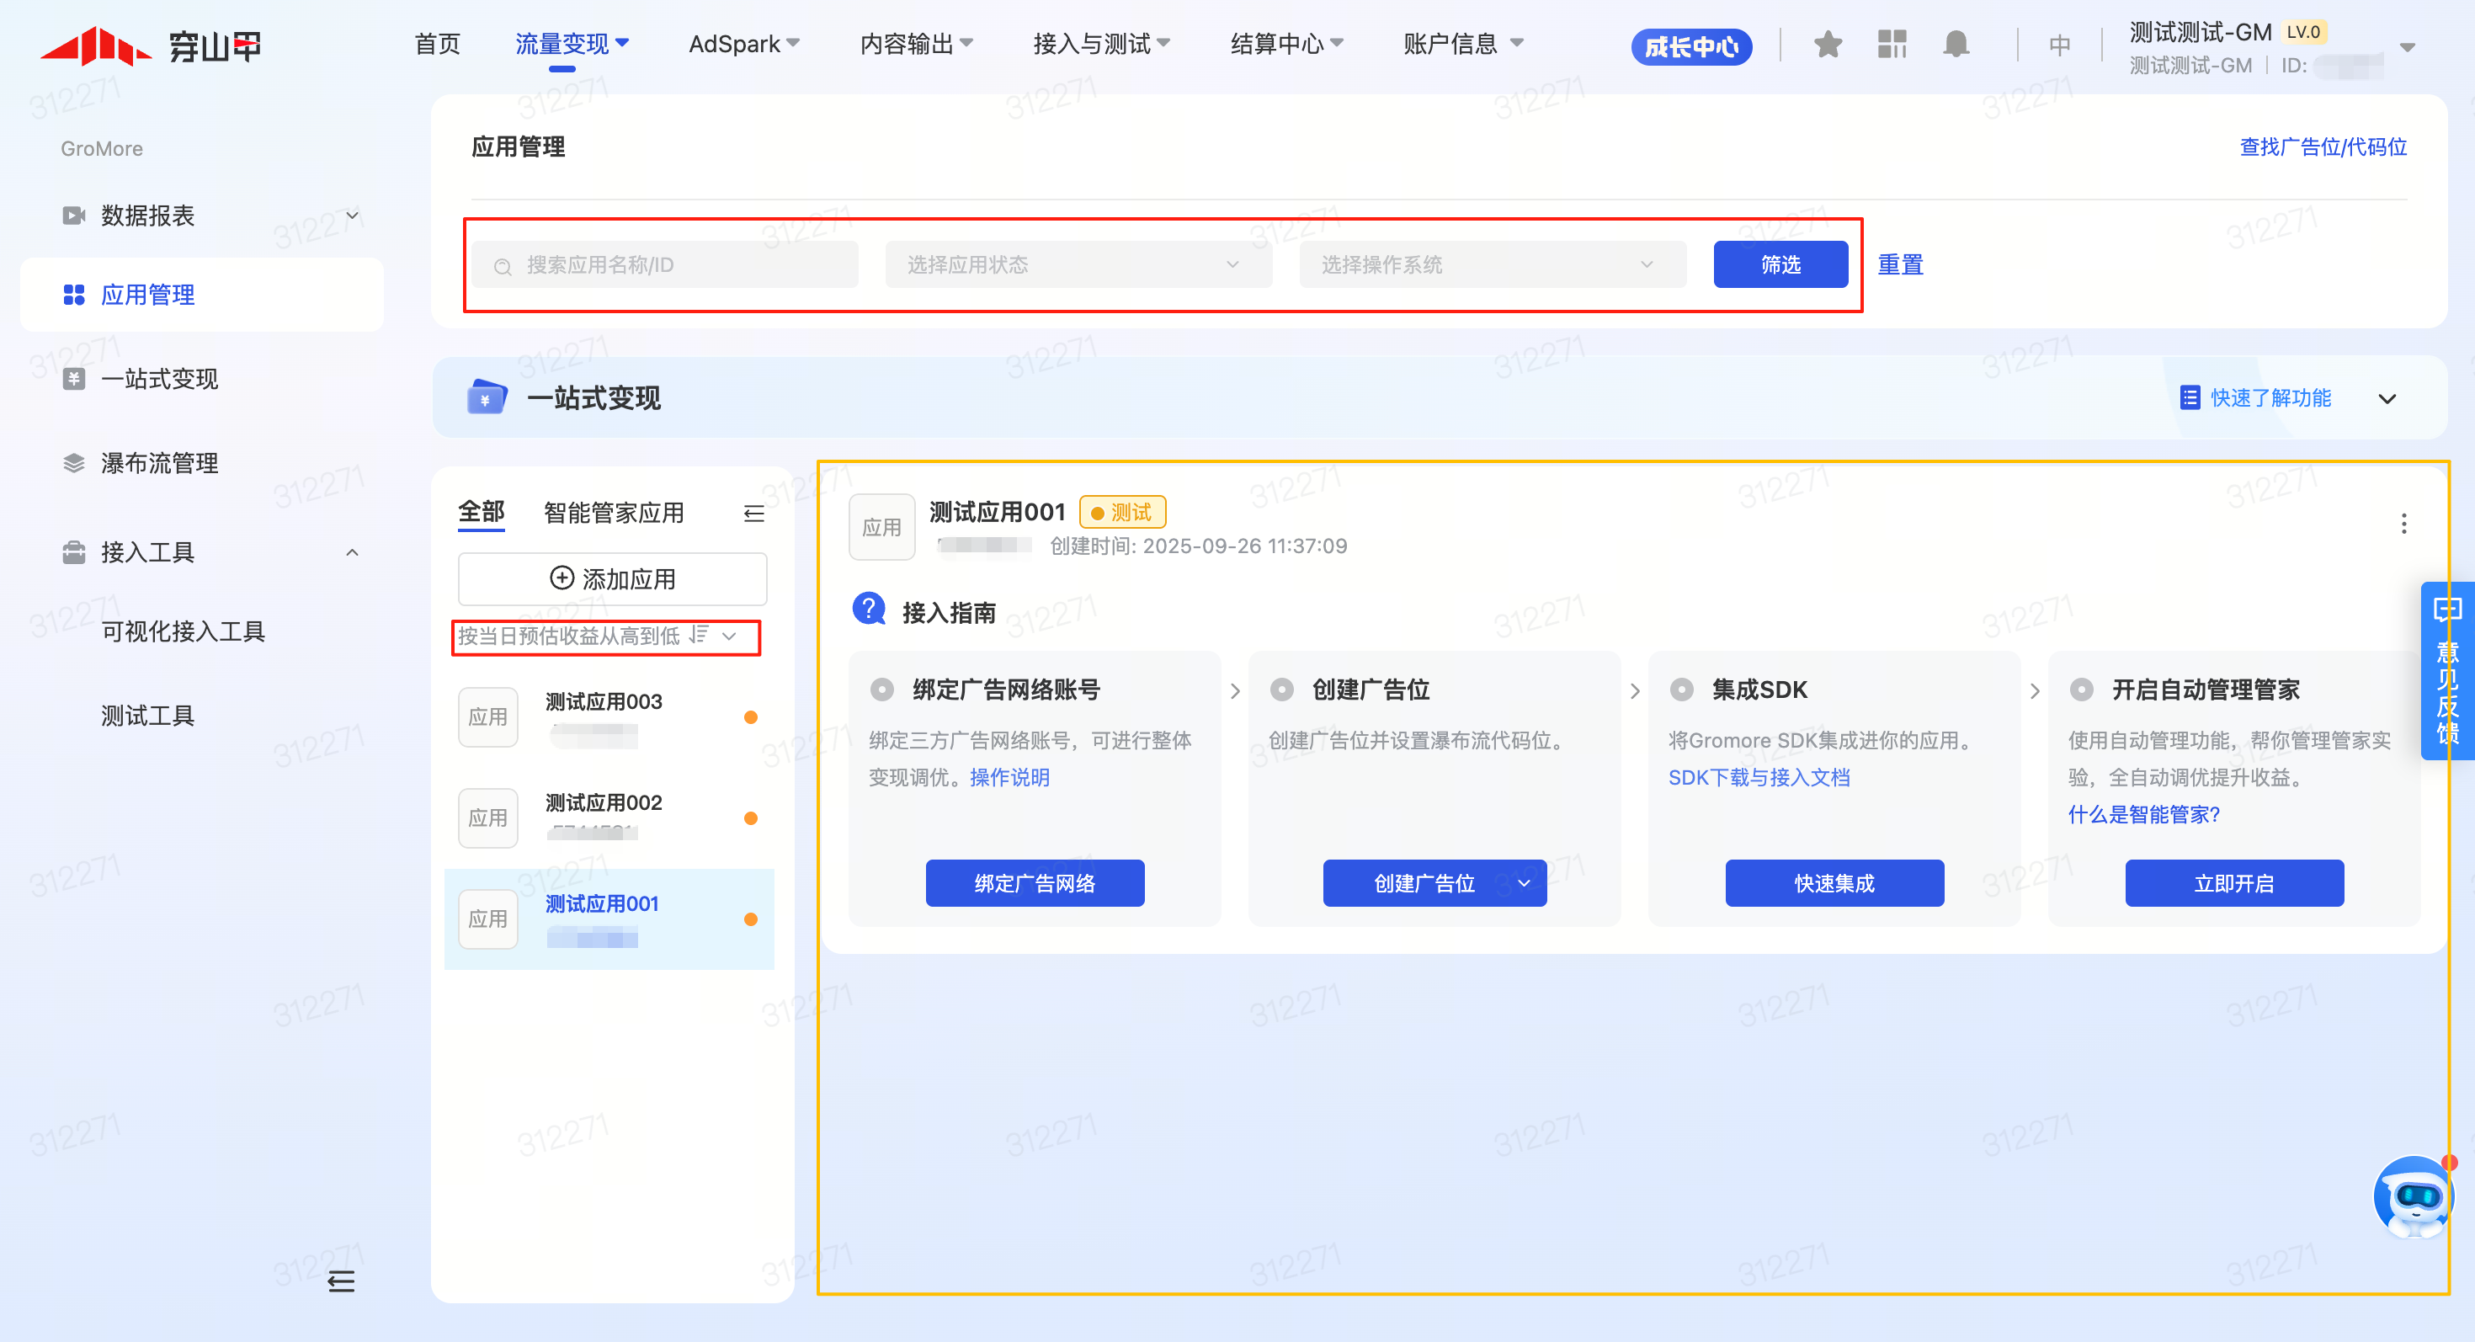Switch to the 智能管家应用 tab
This screenshot has width=2475, height=1342.
tap(613, 513)
